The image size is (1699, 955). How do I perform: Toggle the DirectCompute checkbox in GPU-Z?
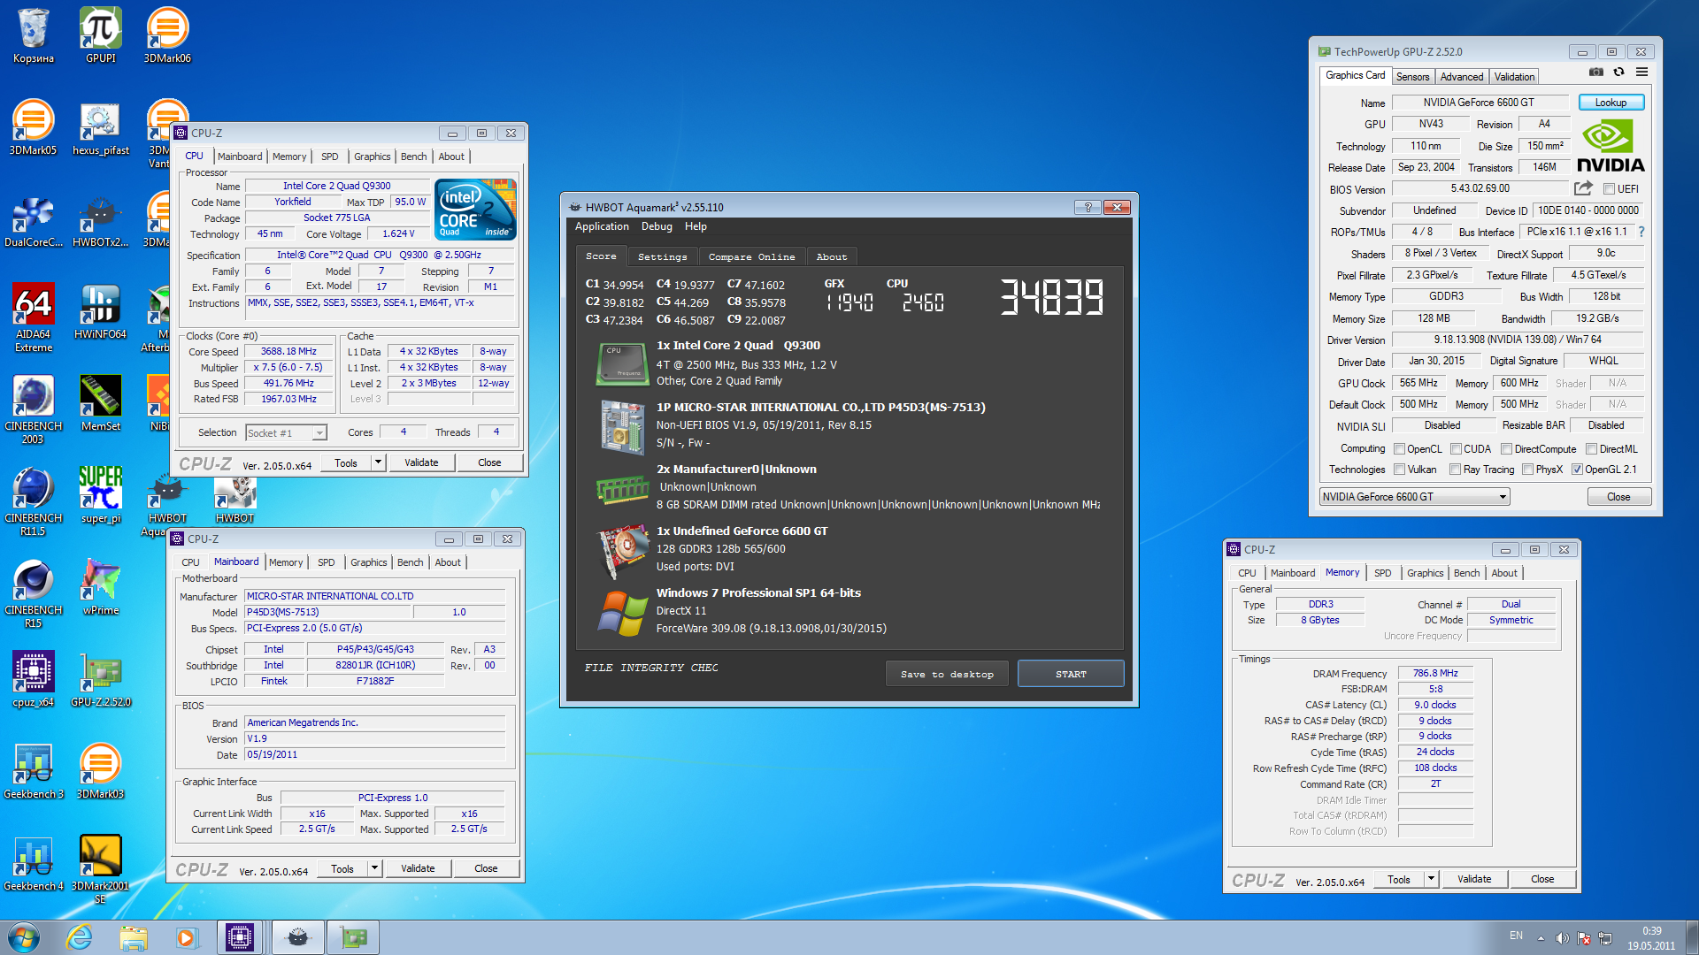[1506, 449]
